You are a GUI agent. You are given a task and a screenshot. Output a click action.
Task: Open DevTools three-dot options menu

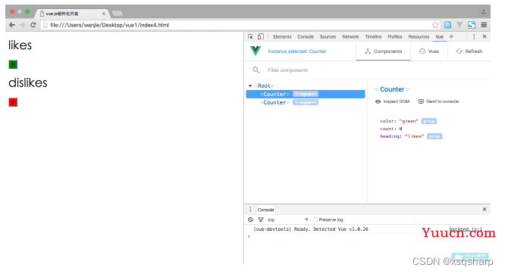[474, 36]
